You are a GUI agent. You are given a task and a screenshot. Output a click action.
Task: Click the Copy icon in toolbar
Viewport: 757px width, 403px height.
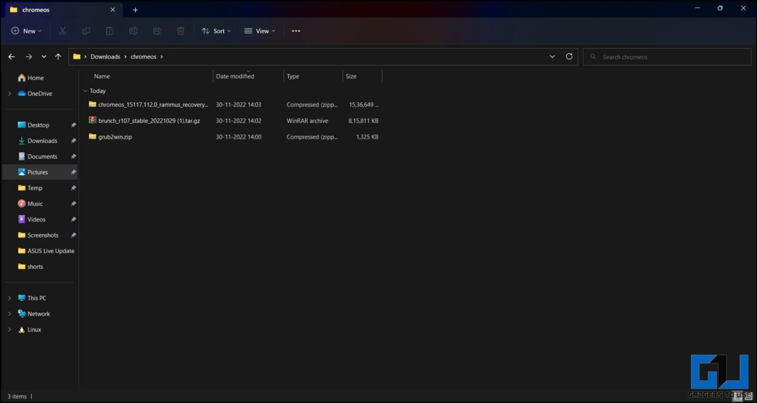pos(86,31)
